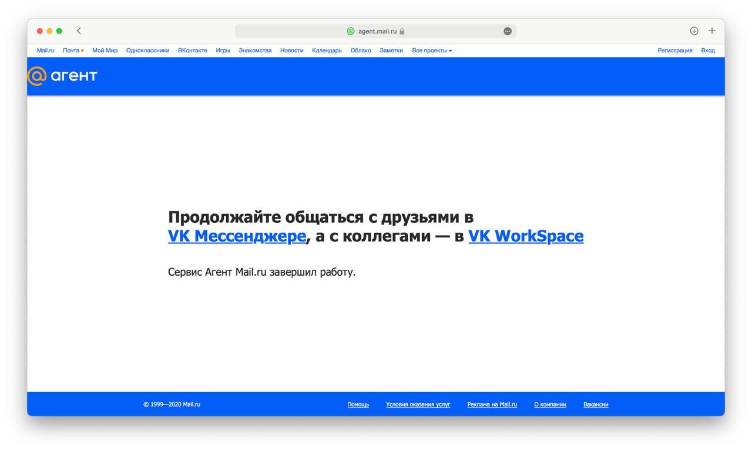Viewport: 752px width, 452px height.
Task: Go to Знакомства
Action: point(255,51)
